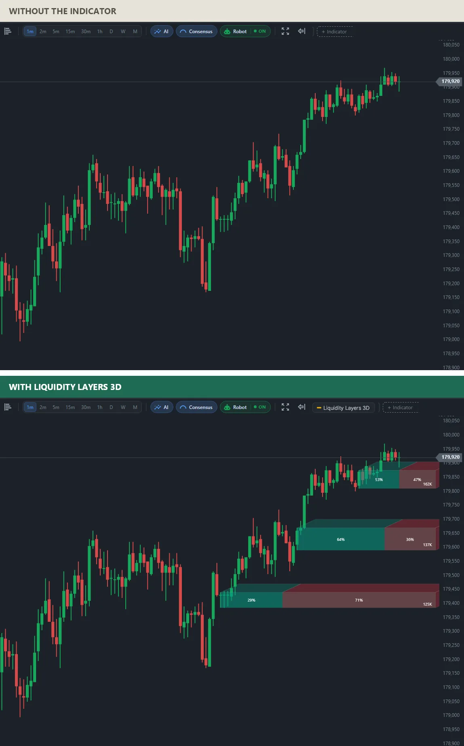
Task: Select 1h timeframe in top chart
Action: coord(100,31)
